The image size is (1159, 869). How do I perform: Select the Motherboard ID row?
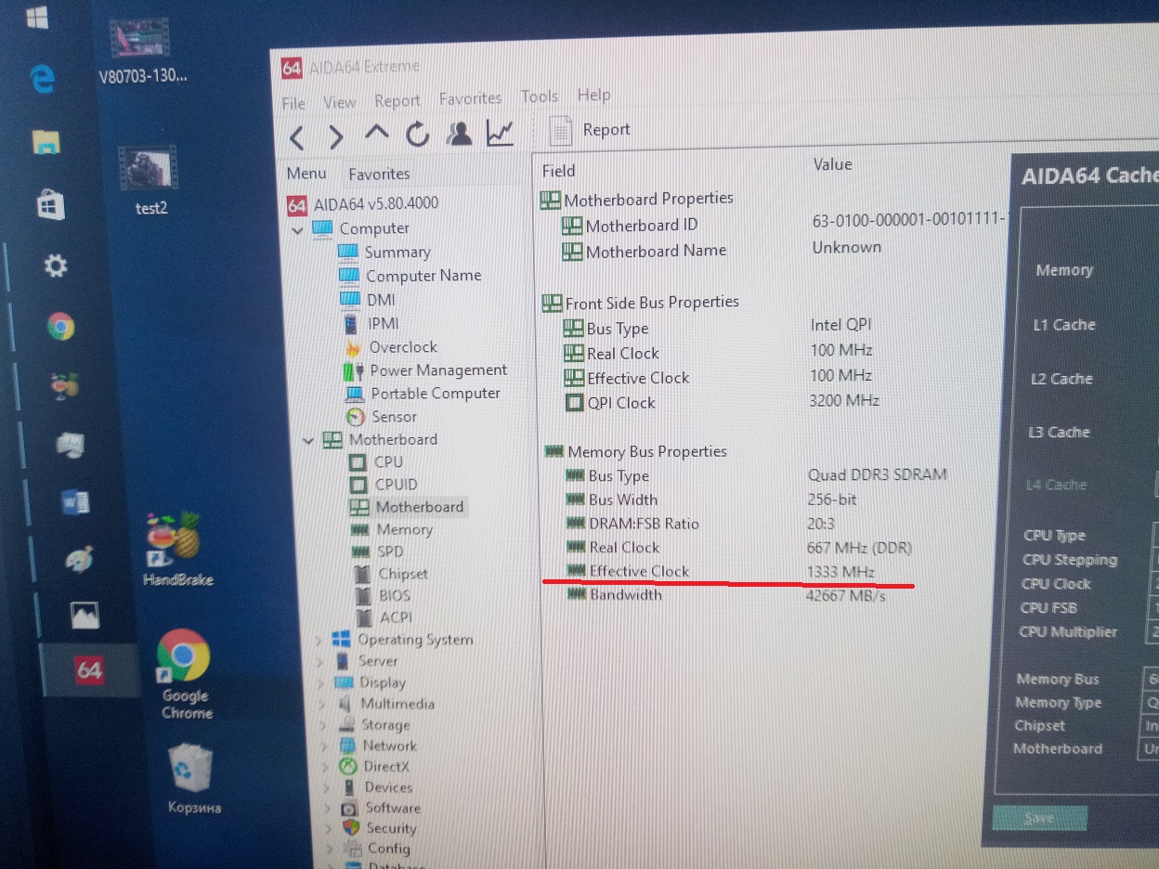point(785,224)
